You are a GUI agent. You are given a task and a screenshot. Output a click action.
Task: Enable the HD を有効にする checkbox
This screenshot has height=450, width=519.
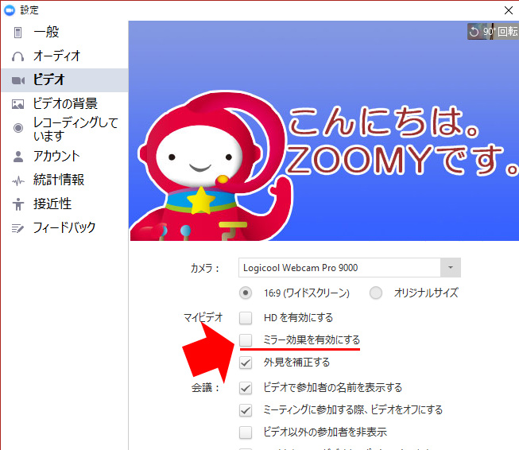[x=246, y=318]
